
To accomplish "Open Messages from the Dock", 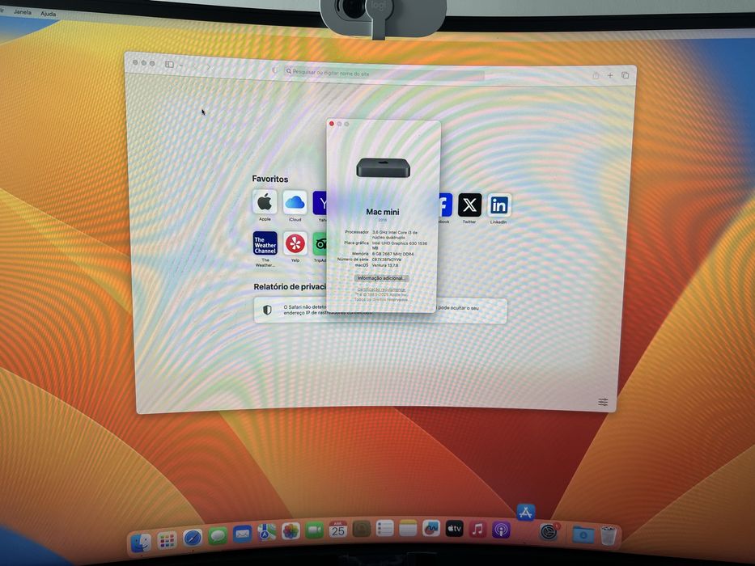I will pyautogui.click(x=217, y=535).
